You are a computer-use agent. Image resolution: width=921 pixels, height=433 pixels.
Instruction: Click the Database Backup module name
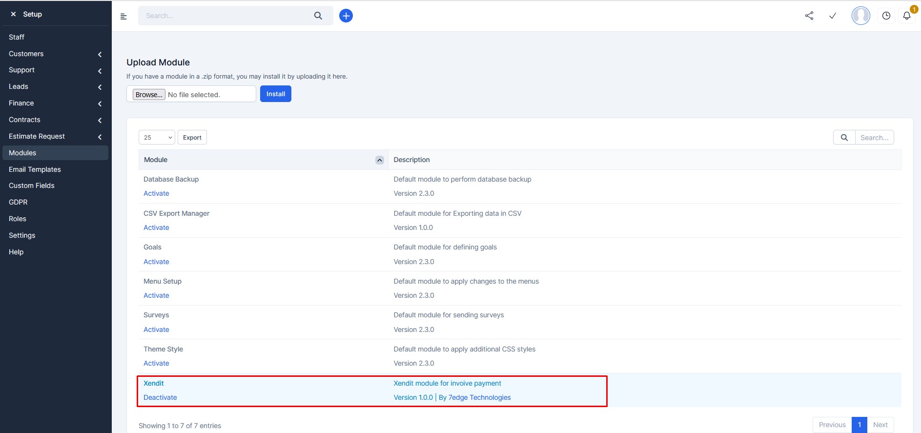(171, 179)
